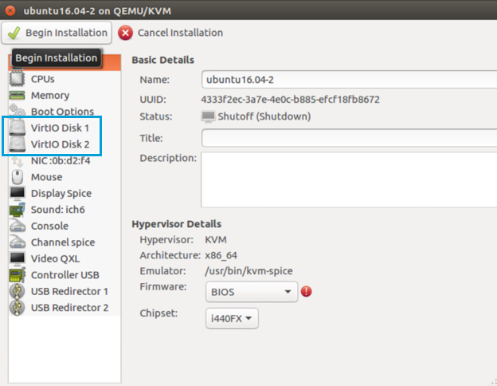Select USB Redirector 2 entry

[x=65, y=308]
